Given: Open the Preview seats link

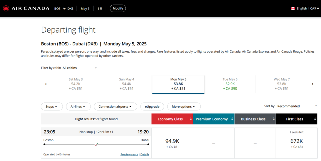Looking at the screenshot, I should 129,154.
